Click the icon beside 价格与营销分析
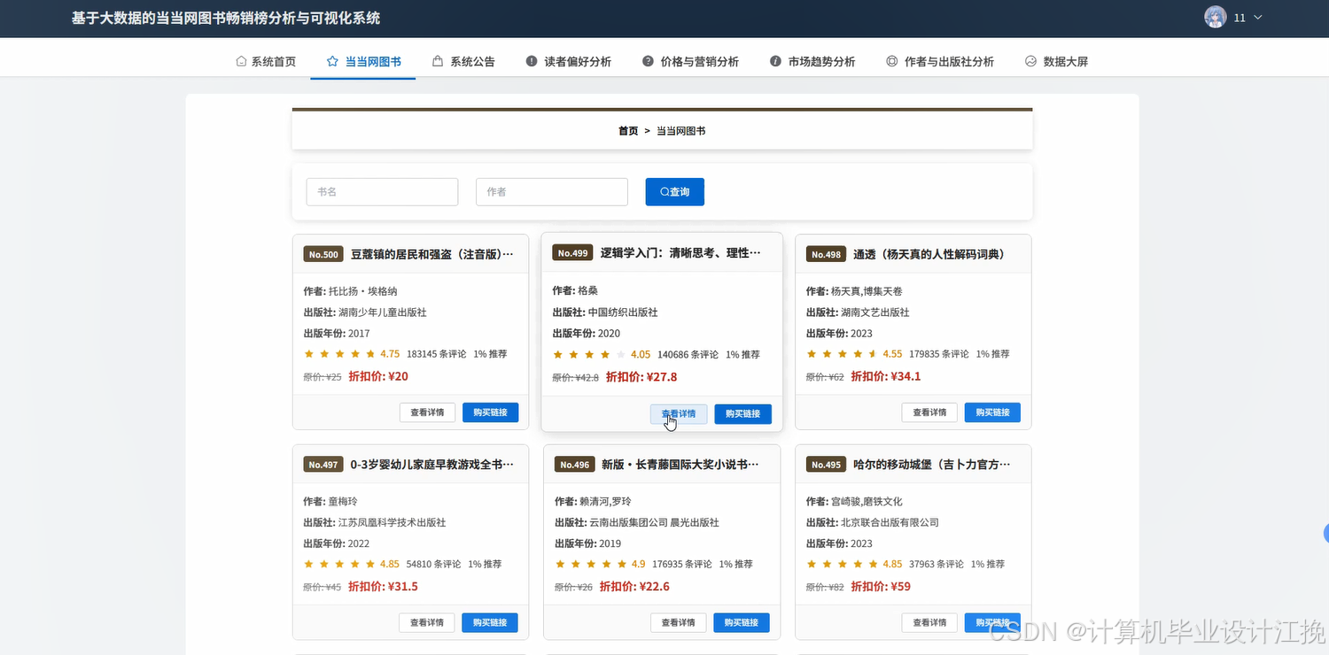 [648, 62]
